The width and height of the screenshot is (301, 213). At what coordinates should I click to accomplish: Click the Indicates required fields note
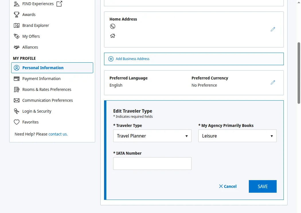coord(133,117)
